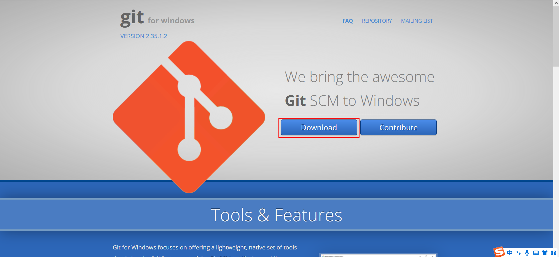The height and width of the screenshot is (257, 559).
Task: Switch the IME punctuation mode icon
Action: 519,253
